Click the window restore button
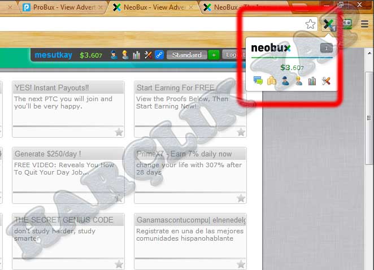The image size is (374, 270). coord(340,4)
